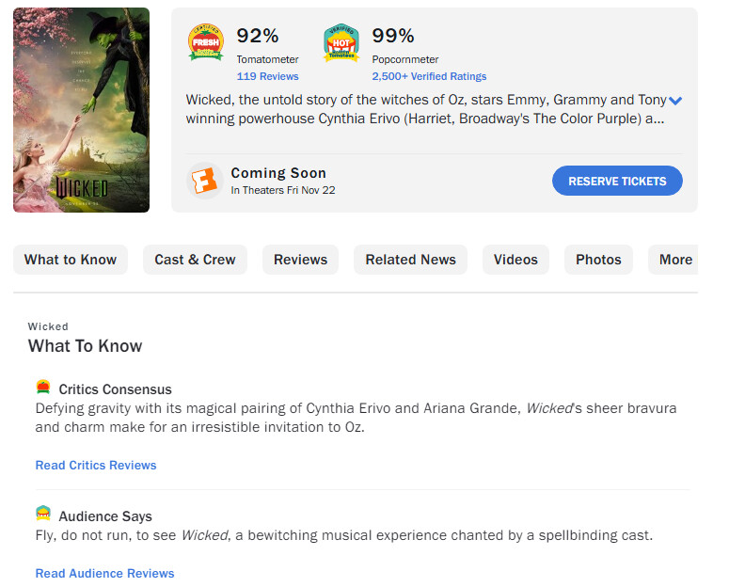Viewport: 729px width, 587px height.
Task: Click the Certified Fresh tomato badge
Action: coord(206,43)
